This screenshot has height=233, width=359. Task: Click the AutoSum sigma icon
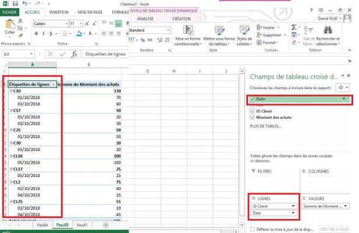[x=294, y=27]
